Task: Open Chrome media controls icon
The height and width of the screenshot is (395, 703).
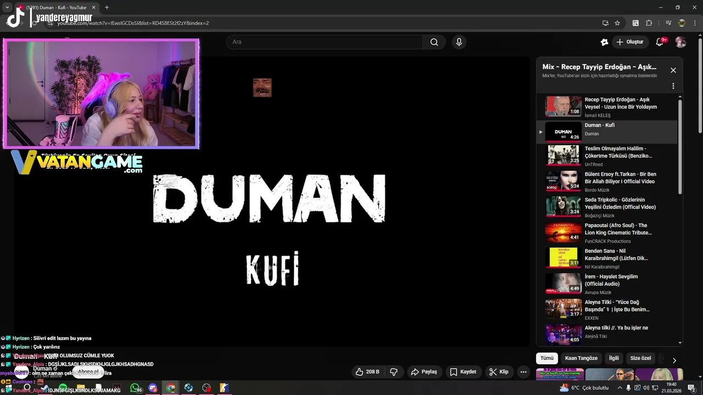Action: click(x=668, y=23)
